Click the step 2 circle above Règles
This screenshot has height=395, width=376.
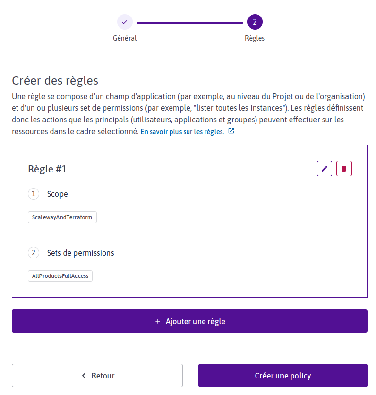pyautogui.click(x=255, y=22)
